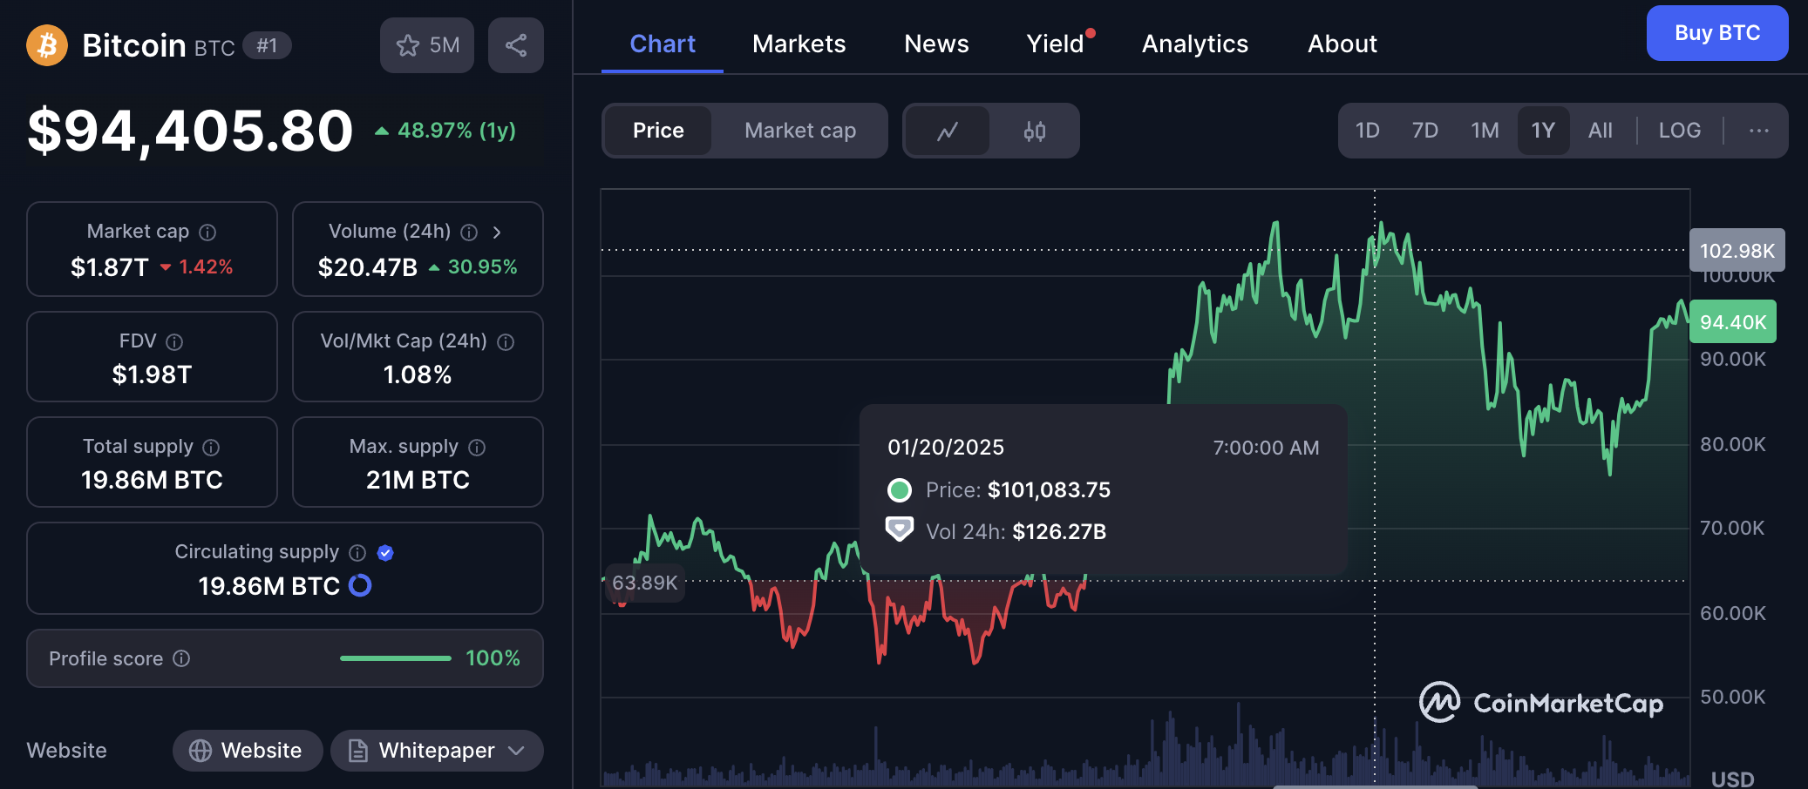Open FDV info icon
Screen dimensions: 1808x789
pyautogui.click(x=174, y=342)
